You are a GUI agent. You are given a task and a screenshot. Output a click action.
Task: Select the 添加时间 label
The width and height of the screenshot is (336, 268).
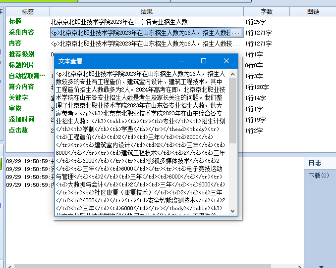coord(21,119)
